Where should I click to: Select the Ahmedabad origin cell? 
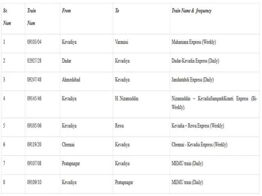click(x=71, y=80)
